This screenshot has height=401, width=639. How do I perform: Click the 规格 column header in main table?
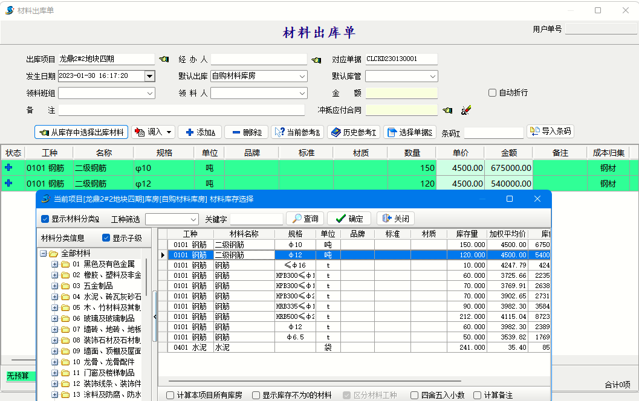pos(164,153)
